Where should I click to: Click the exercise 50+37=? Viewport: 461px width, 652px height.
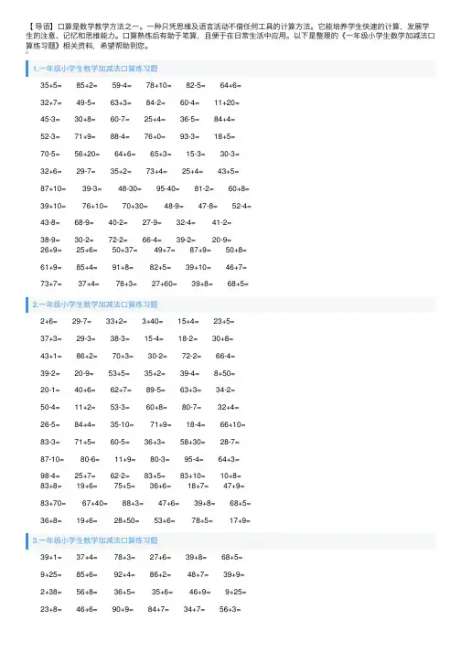[x=124, y=250]
